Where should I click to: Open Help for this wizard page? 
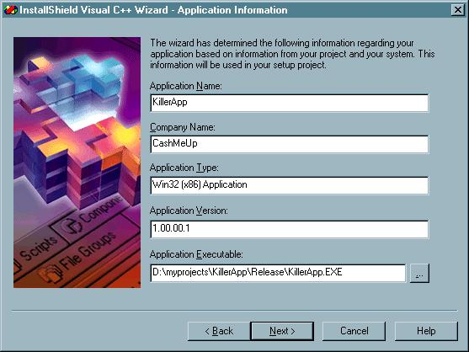[x=426, y=331]
